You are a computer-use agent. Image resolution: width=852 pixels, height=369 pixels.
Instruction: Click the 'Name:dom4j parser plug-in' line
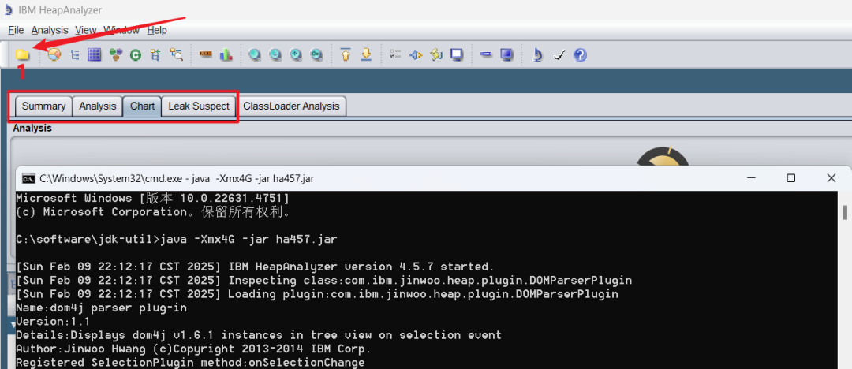(x=101, y=308)
